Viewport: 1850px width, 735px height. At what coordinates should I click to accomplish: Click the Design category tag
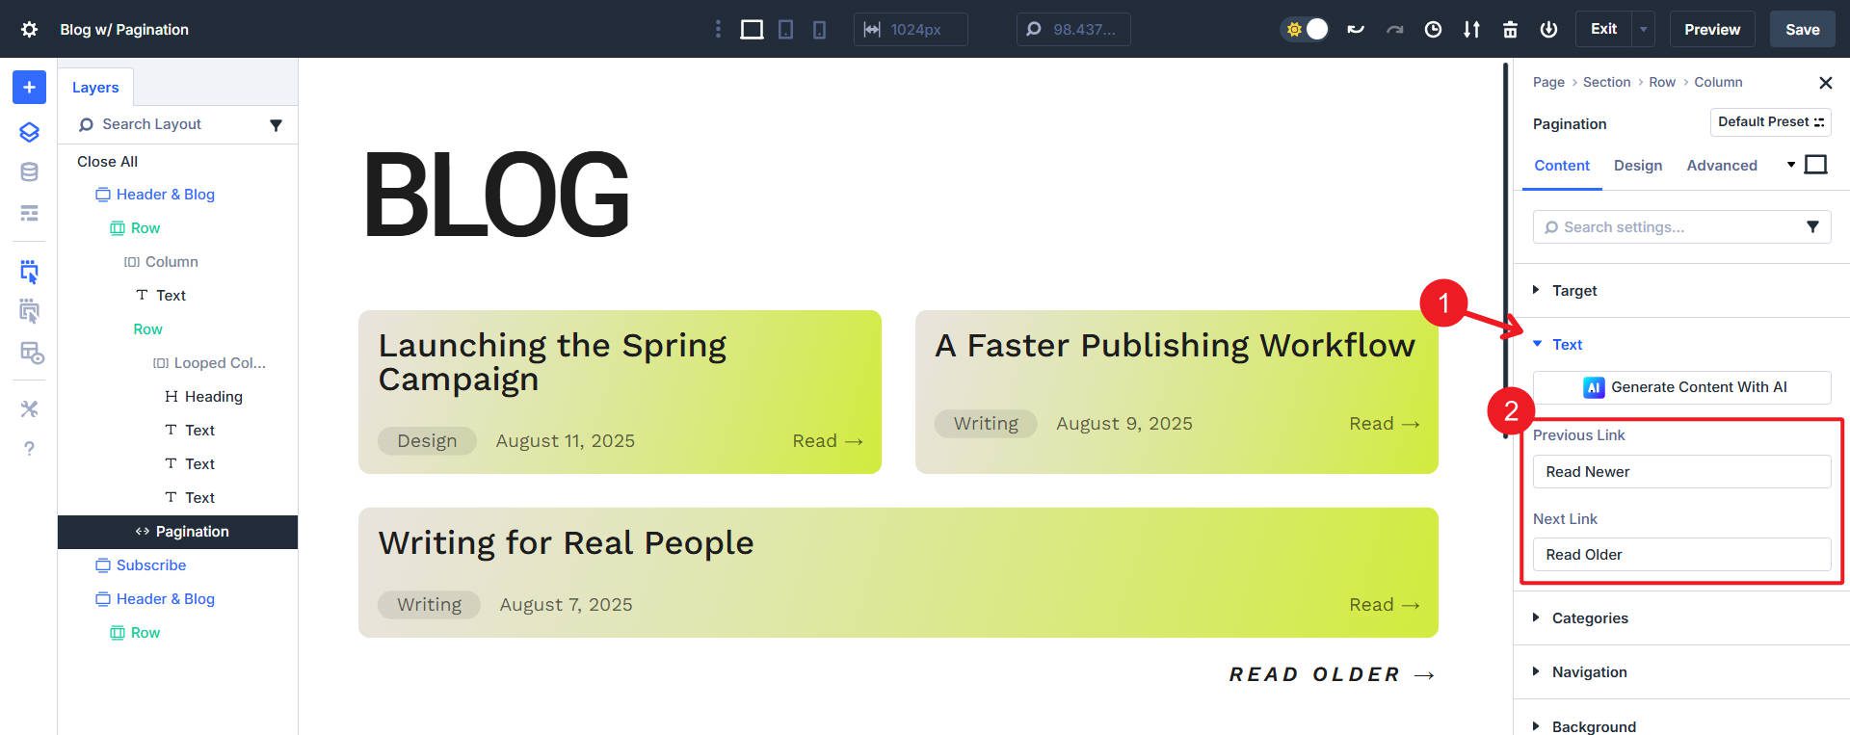[427, 441]
